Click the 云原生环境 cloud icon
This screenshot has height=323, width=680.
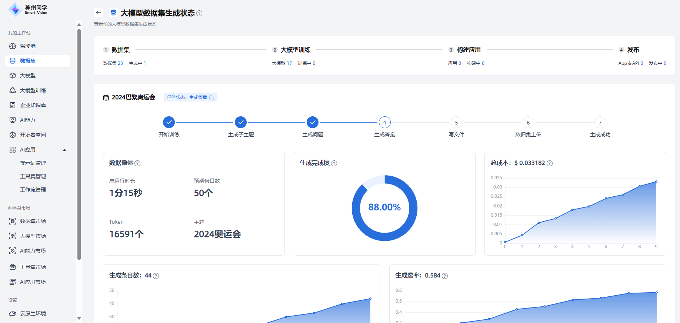coord(13,313)
